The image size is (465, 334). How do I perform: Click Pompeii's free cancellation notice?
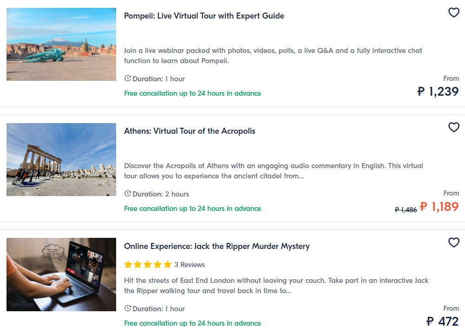[x=192, y=93]
